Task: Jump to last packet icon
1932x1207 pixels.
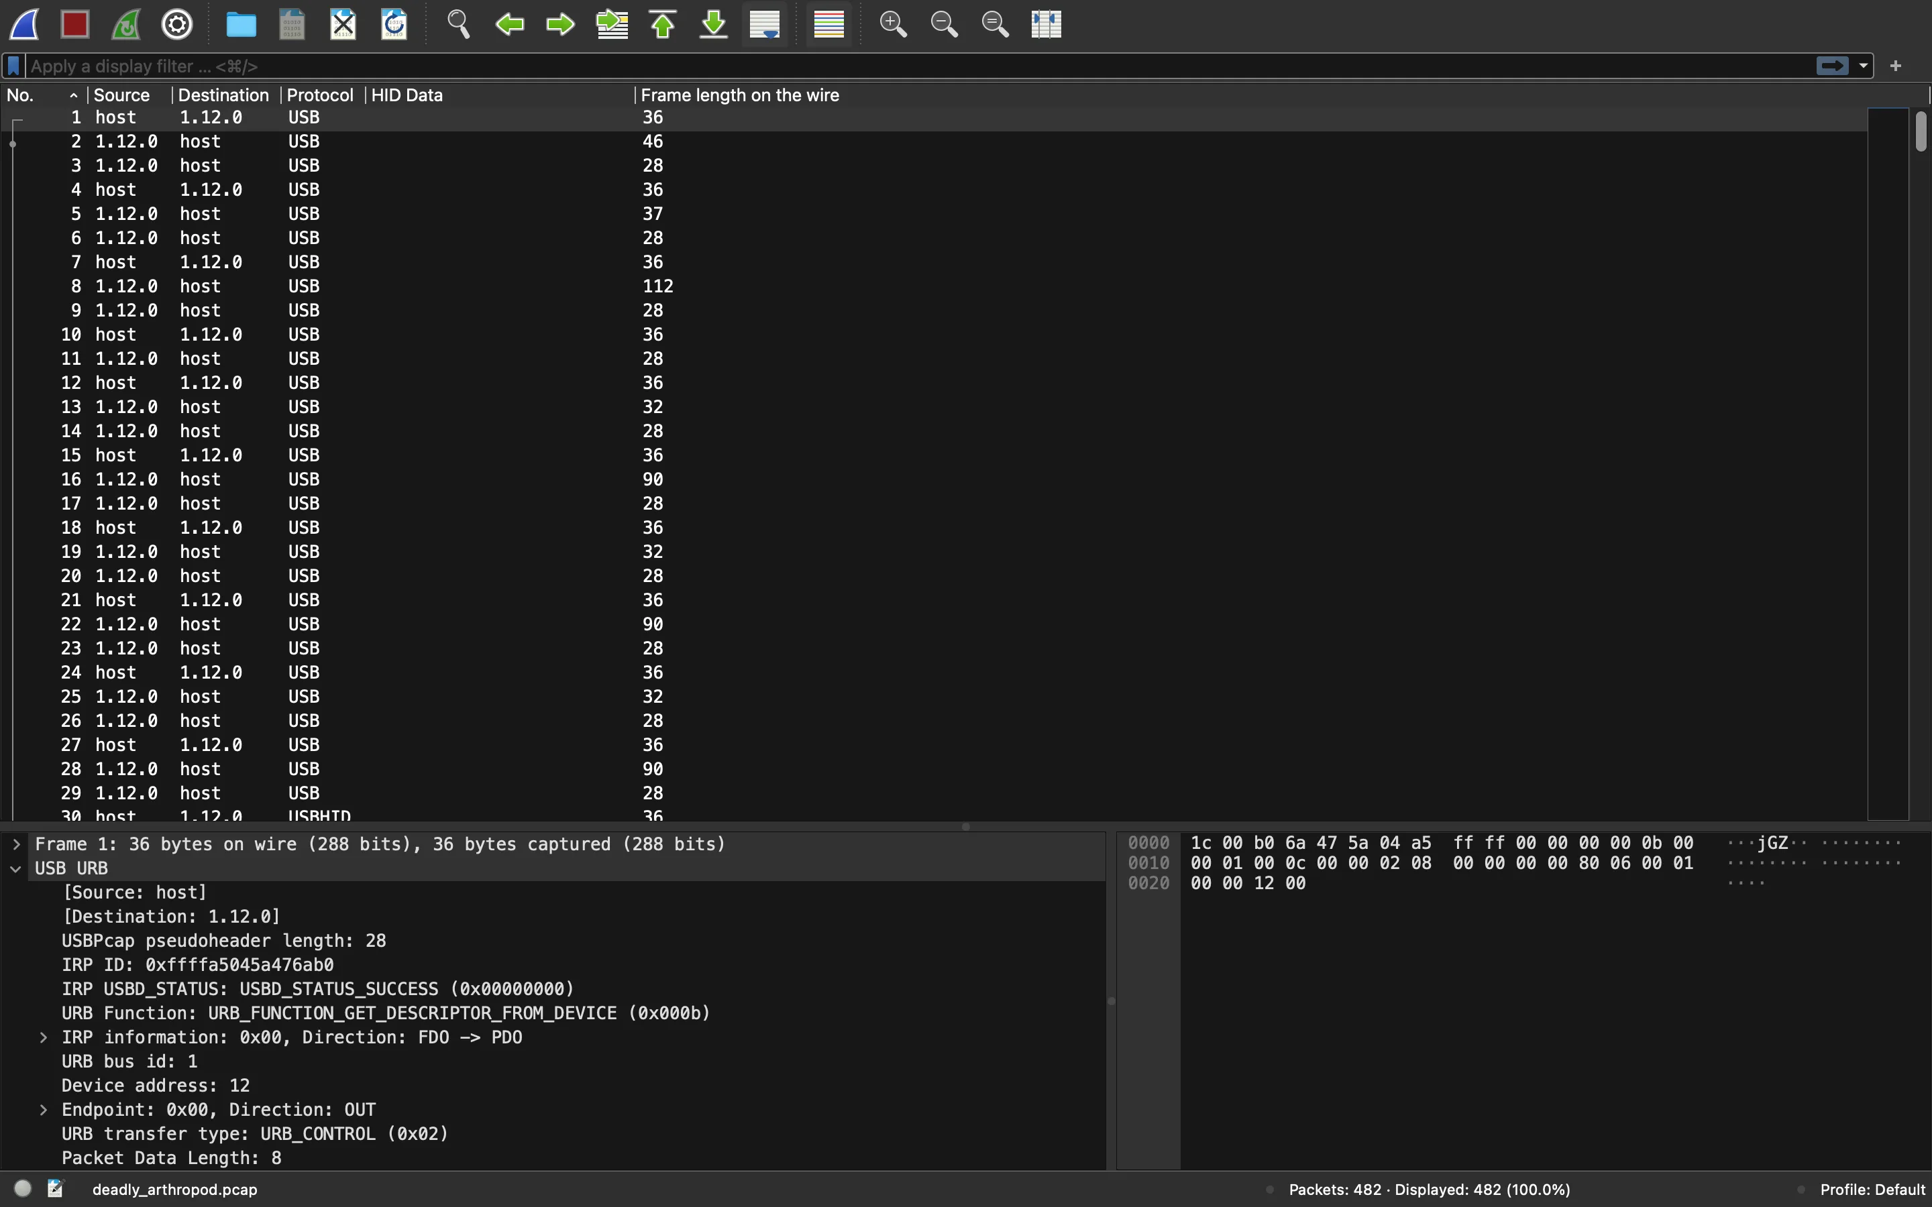Action: point(714,25)
